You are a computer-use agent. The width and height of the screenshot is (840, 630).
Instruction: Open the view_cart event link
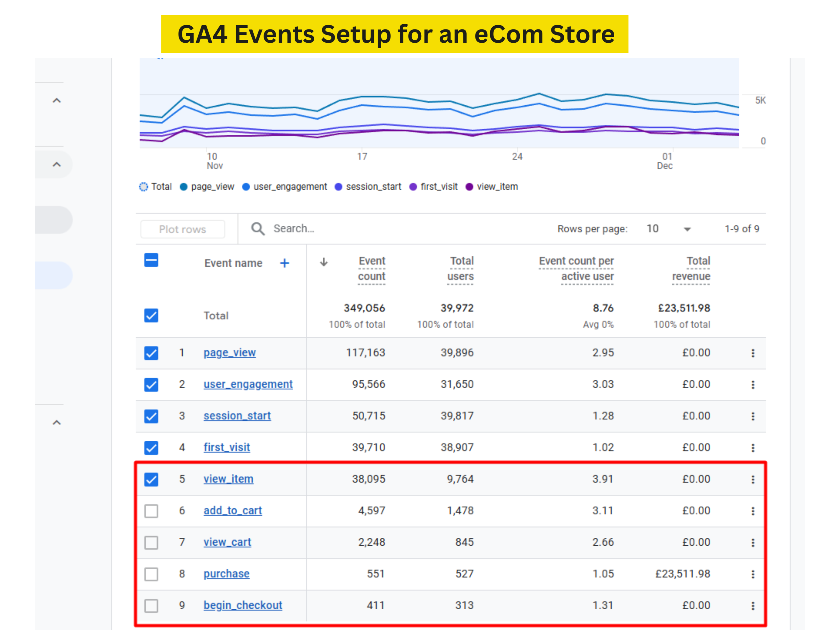pos(227,542)
